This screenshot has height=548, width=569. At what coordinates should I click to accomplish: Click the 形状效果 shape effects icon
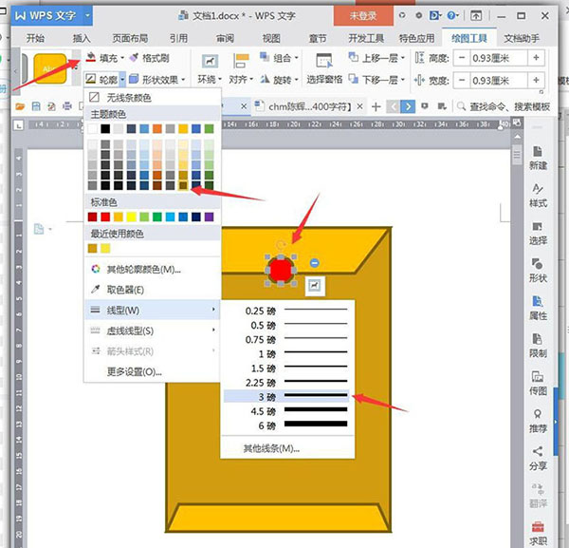click(x=134, y=79)
